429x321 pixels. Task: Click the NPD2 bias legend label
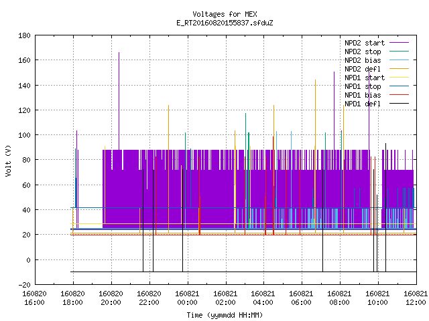(363, 60)
